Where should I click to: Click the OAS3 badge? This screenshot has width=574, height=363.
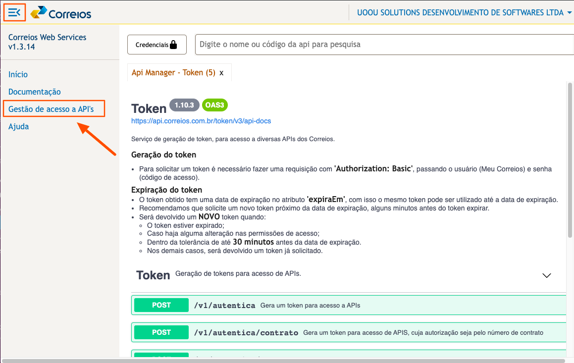(x=214, y=105)
